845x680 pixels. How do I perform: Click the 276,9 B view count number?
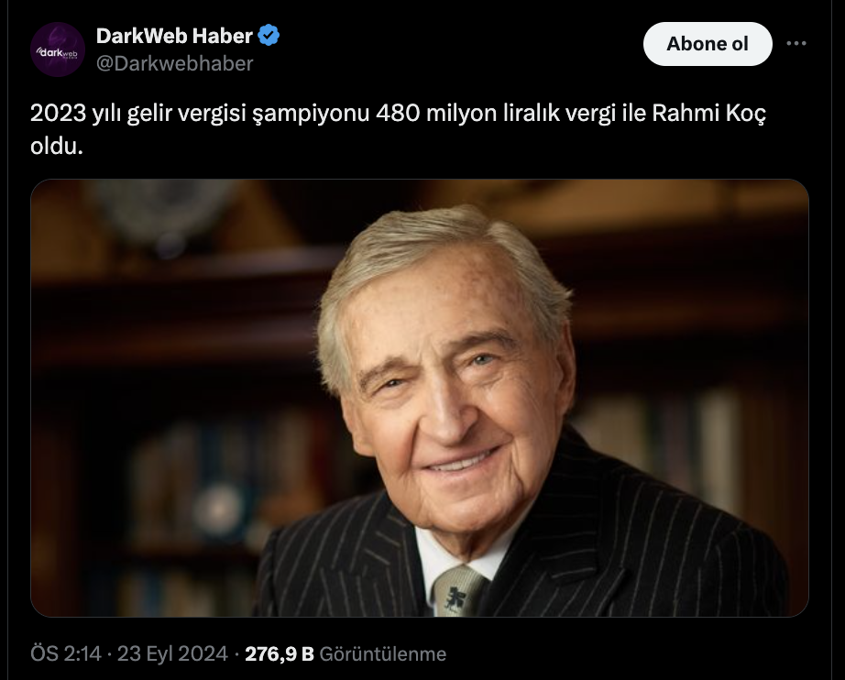click(280, 653)
